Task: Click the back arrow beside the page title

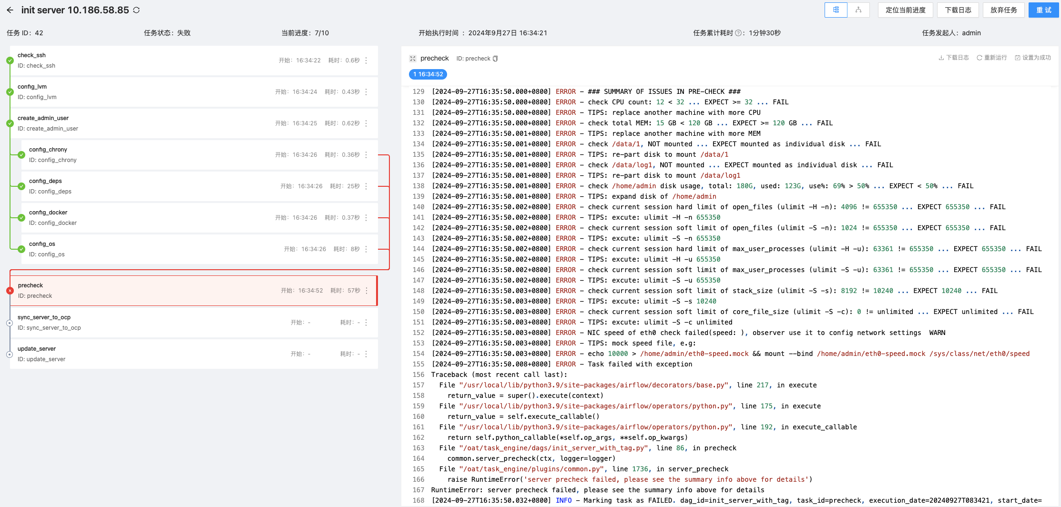Action: coord(10,10)
